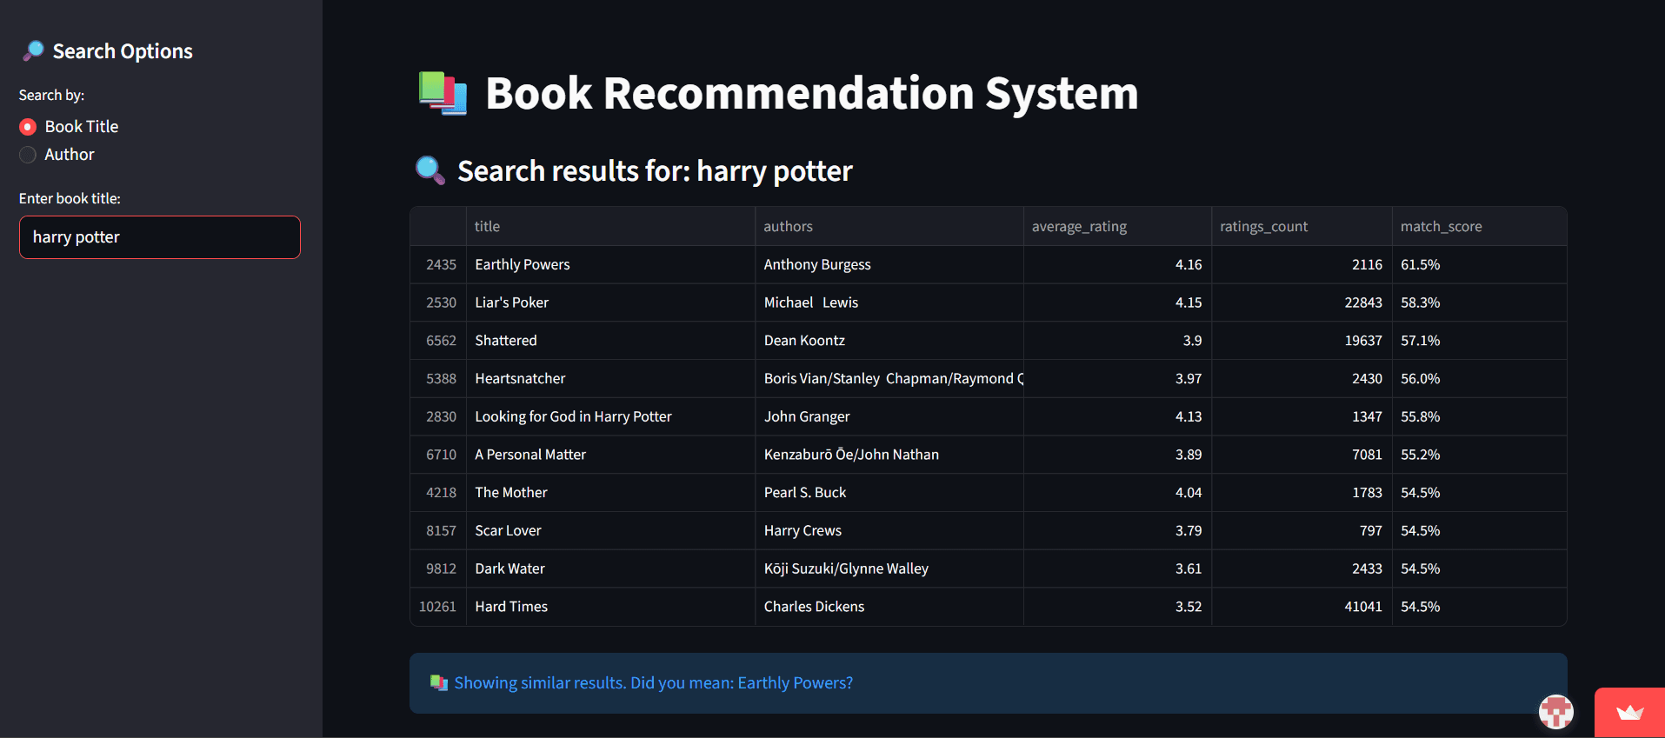Click the 'Shattered' title cell

point(610,341)
